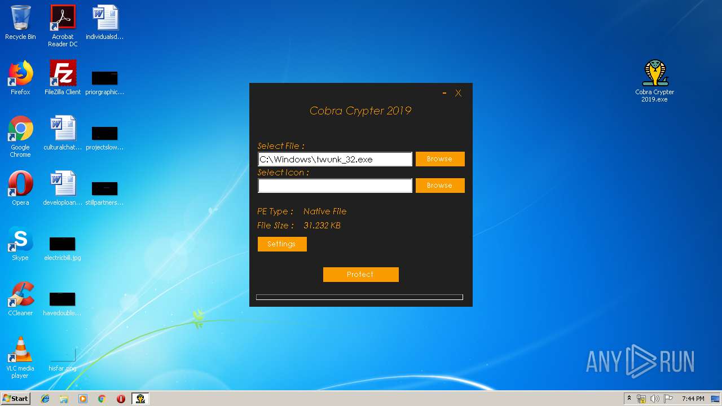Click the protection progress bar
The image size is (722, 406).
(359, 297)
